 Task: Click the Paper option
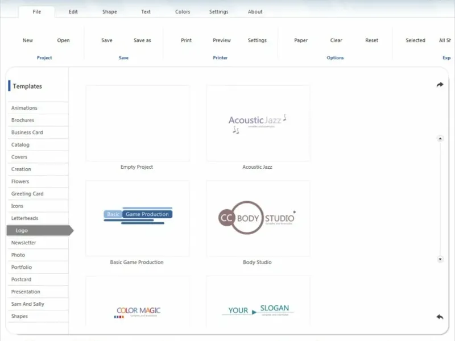(301, 40)
